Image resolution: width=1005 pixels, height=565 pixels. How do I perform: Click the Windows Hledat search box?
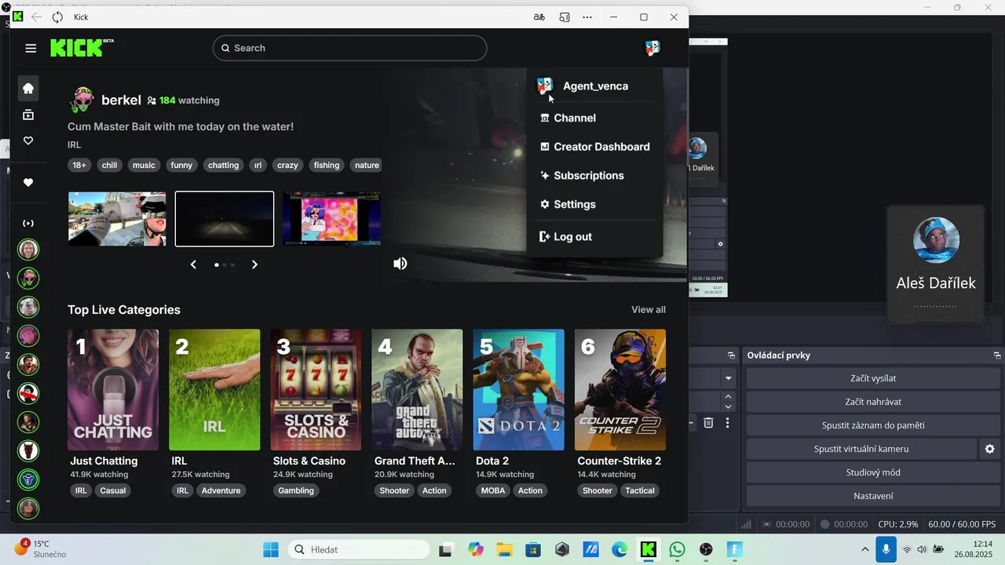[x=358, y=549]
